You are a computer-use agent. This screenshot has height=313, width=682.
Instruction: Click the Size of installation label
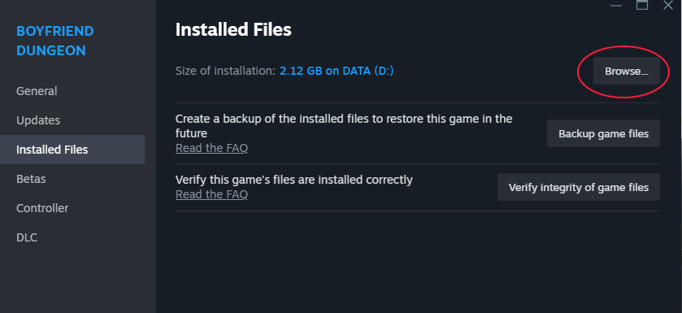225,71
